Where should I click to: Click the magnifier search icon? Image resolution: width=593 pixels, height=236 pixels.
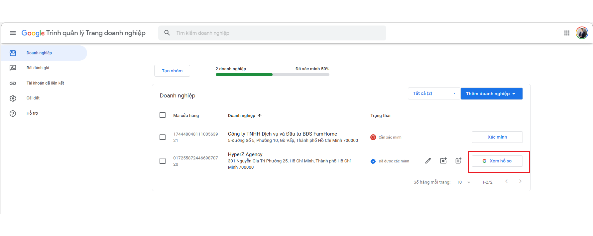coord(167,33)
